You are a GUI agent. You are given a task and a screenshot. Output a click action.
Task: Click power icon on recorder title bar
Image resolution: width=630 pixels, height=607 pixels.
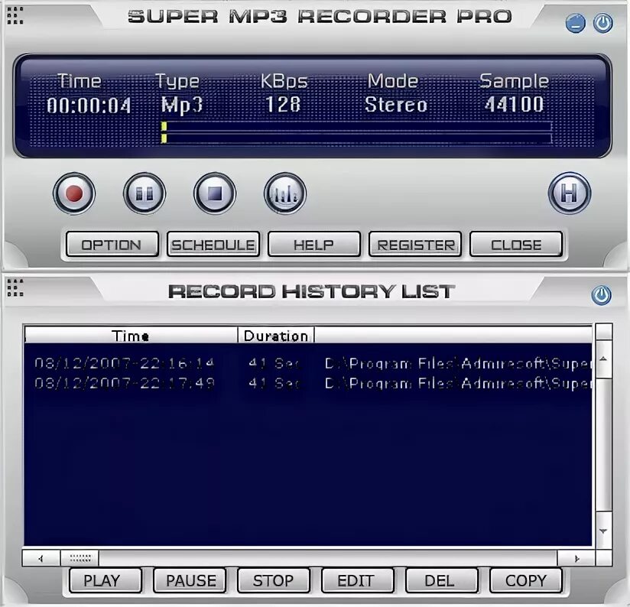(x=602, y=23)
